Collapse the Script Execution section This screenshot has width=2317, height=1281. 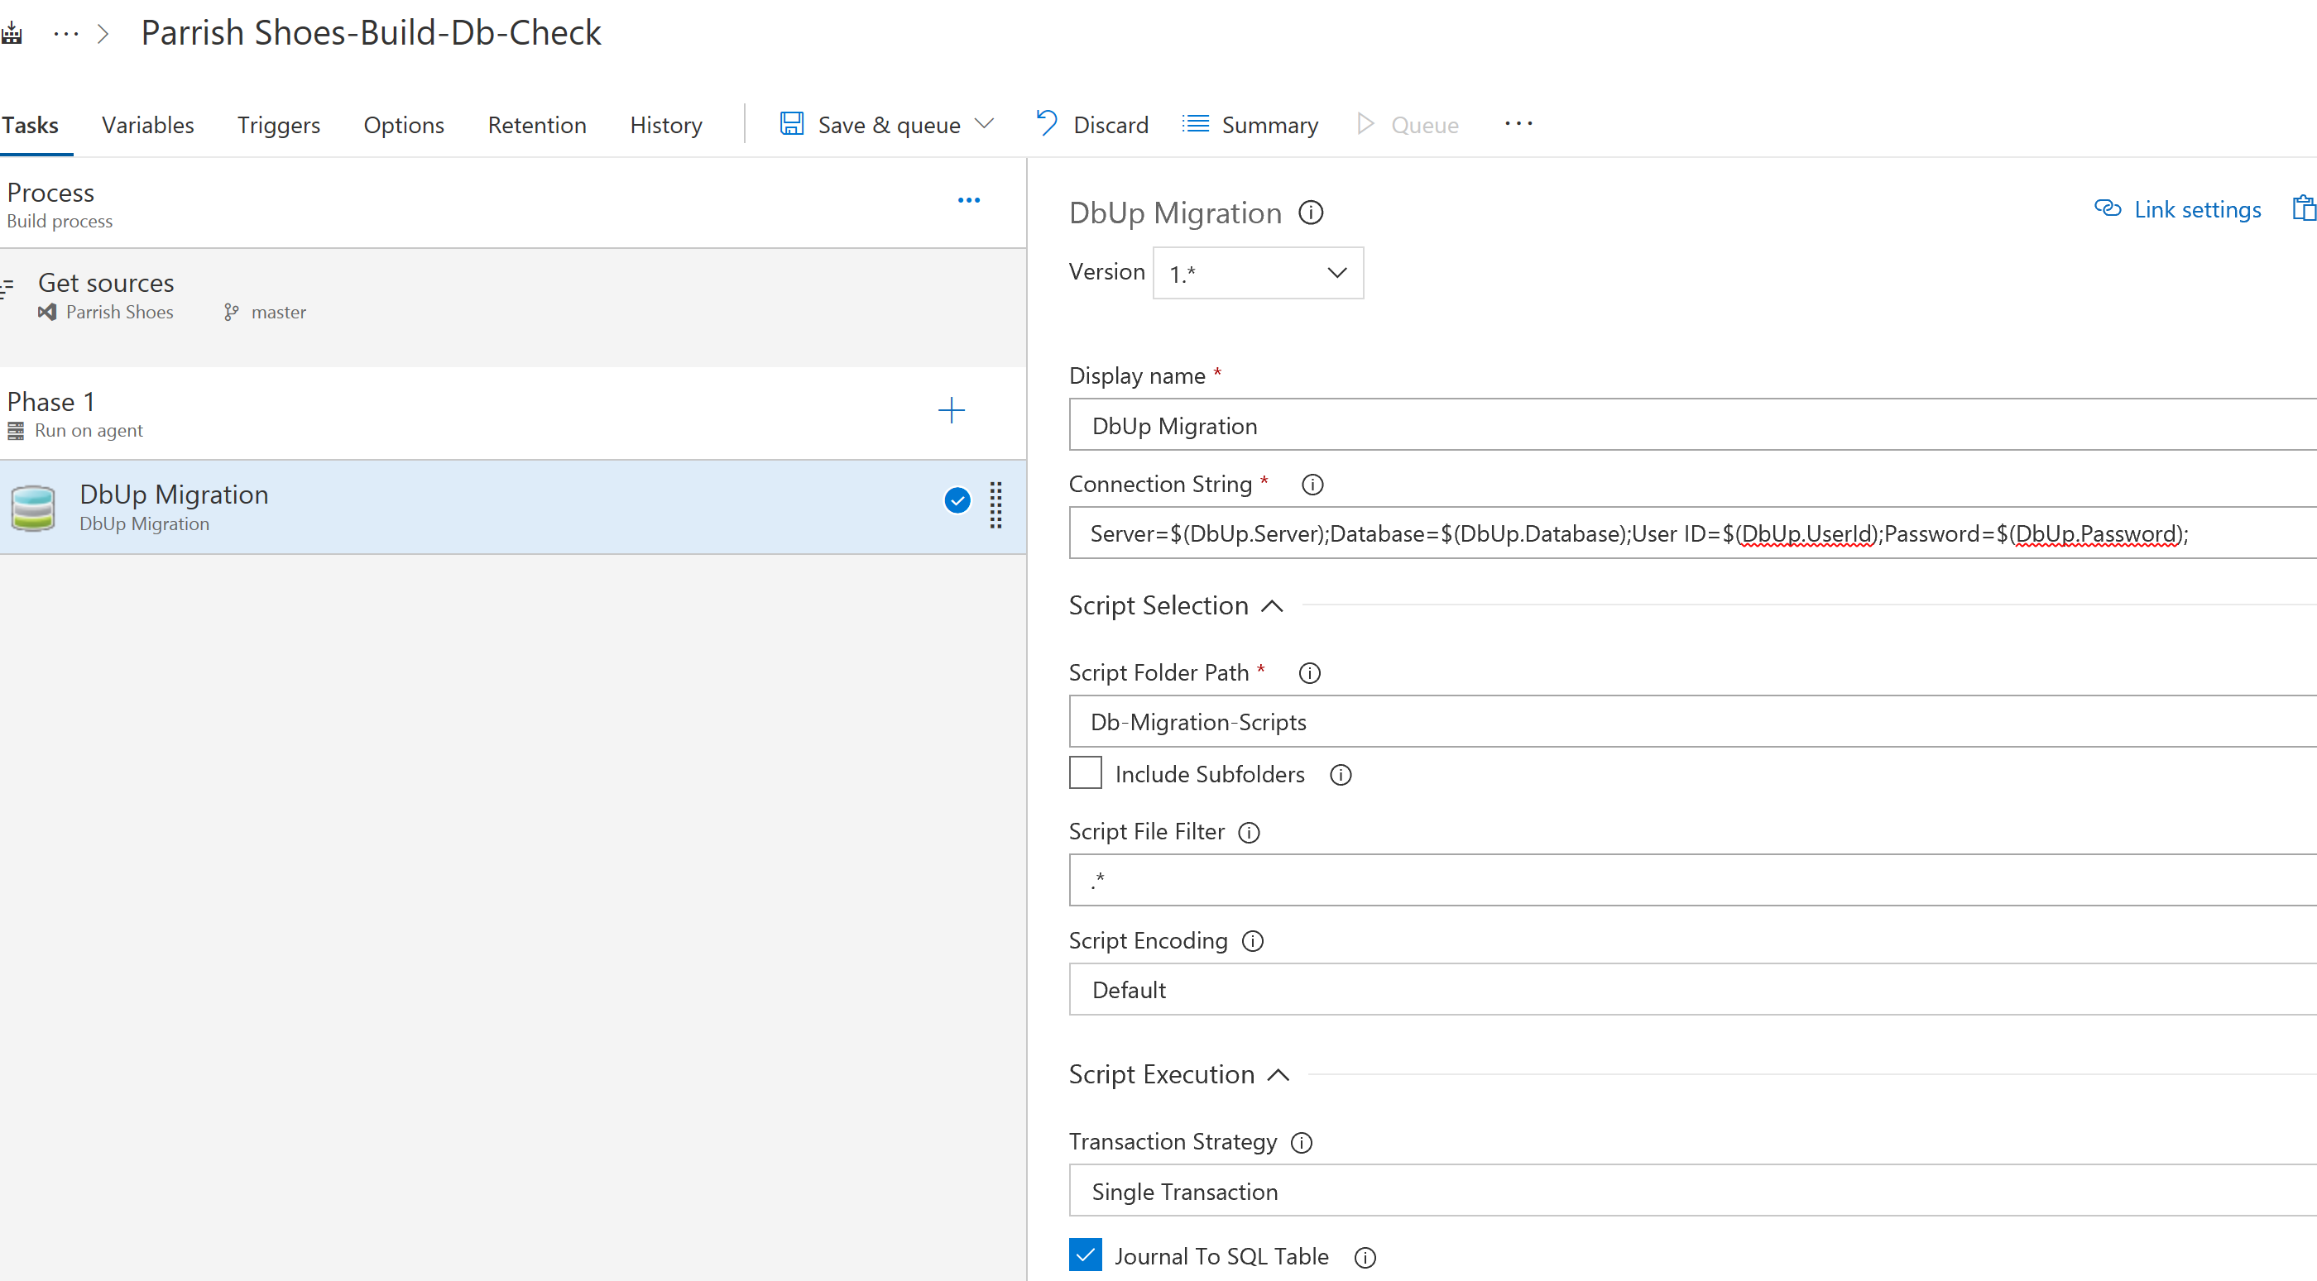pyautogui.click(x=1278, y=1075)
